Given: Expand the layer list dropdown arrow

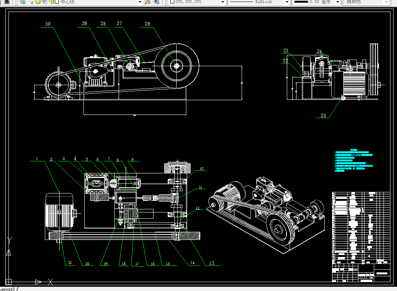Looking at the screenshot, I should [x=140, y=2].
